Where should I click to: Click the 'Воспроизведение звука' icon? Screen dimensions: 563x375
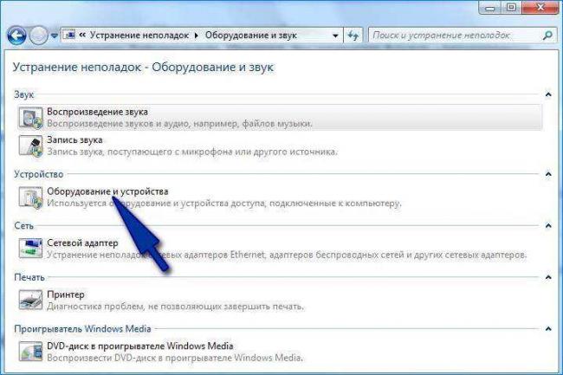point(30,118)
